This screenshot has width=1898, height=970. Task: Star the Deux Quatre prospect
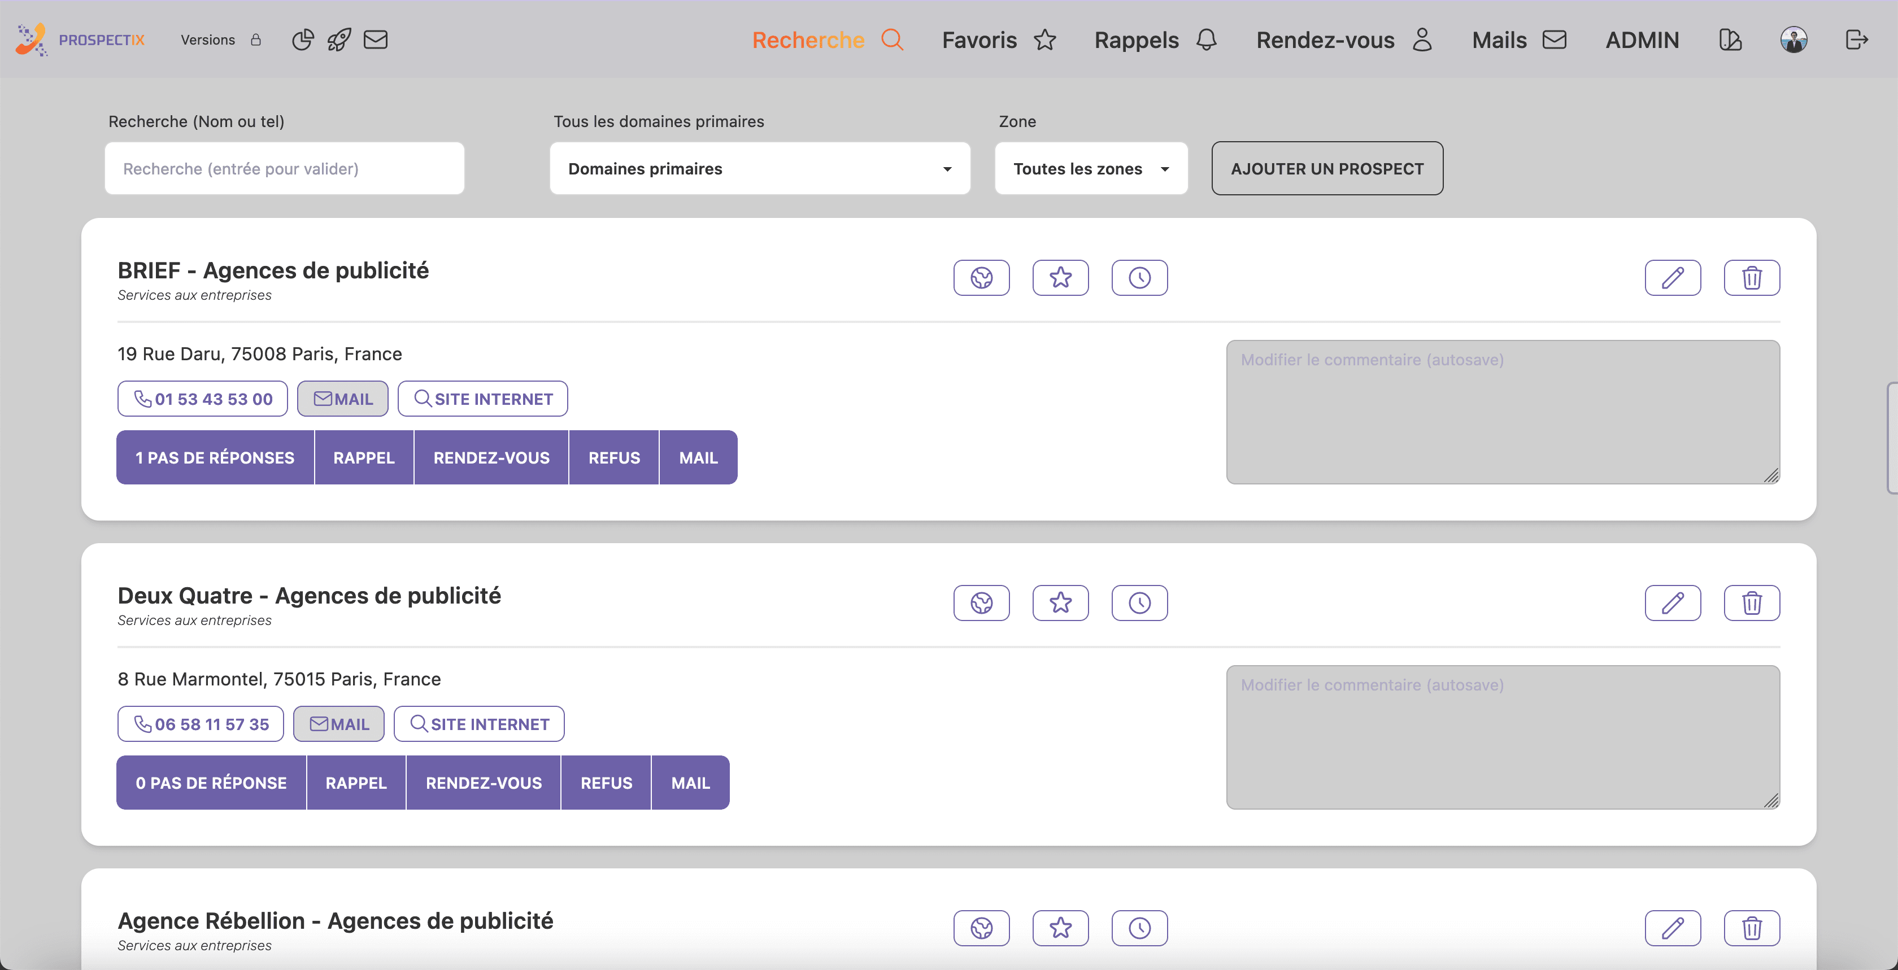pos(1060,603)
